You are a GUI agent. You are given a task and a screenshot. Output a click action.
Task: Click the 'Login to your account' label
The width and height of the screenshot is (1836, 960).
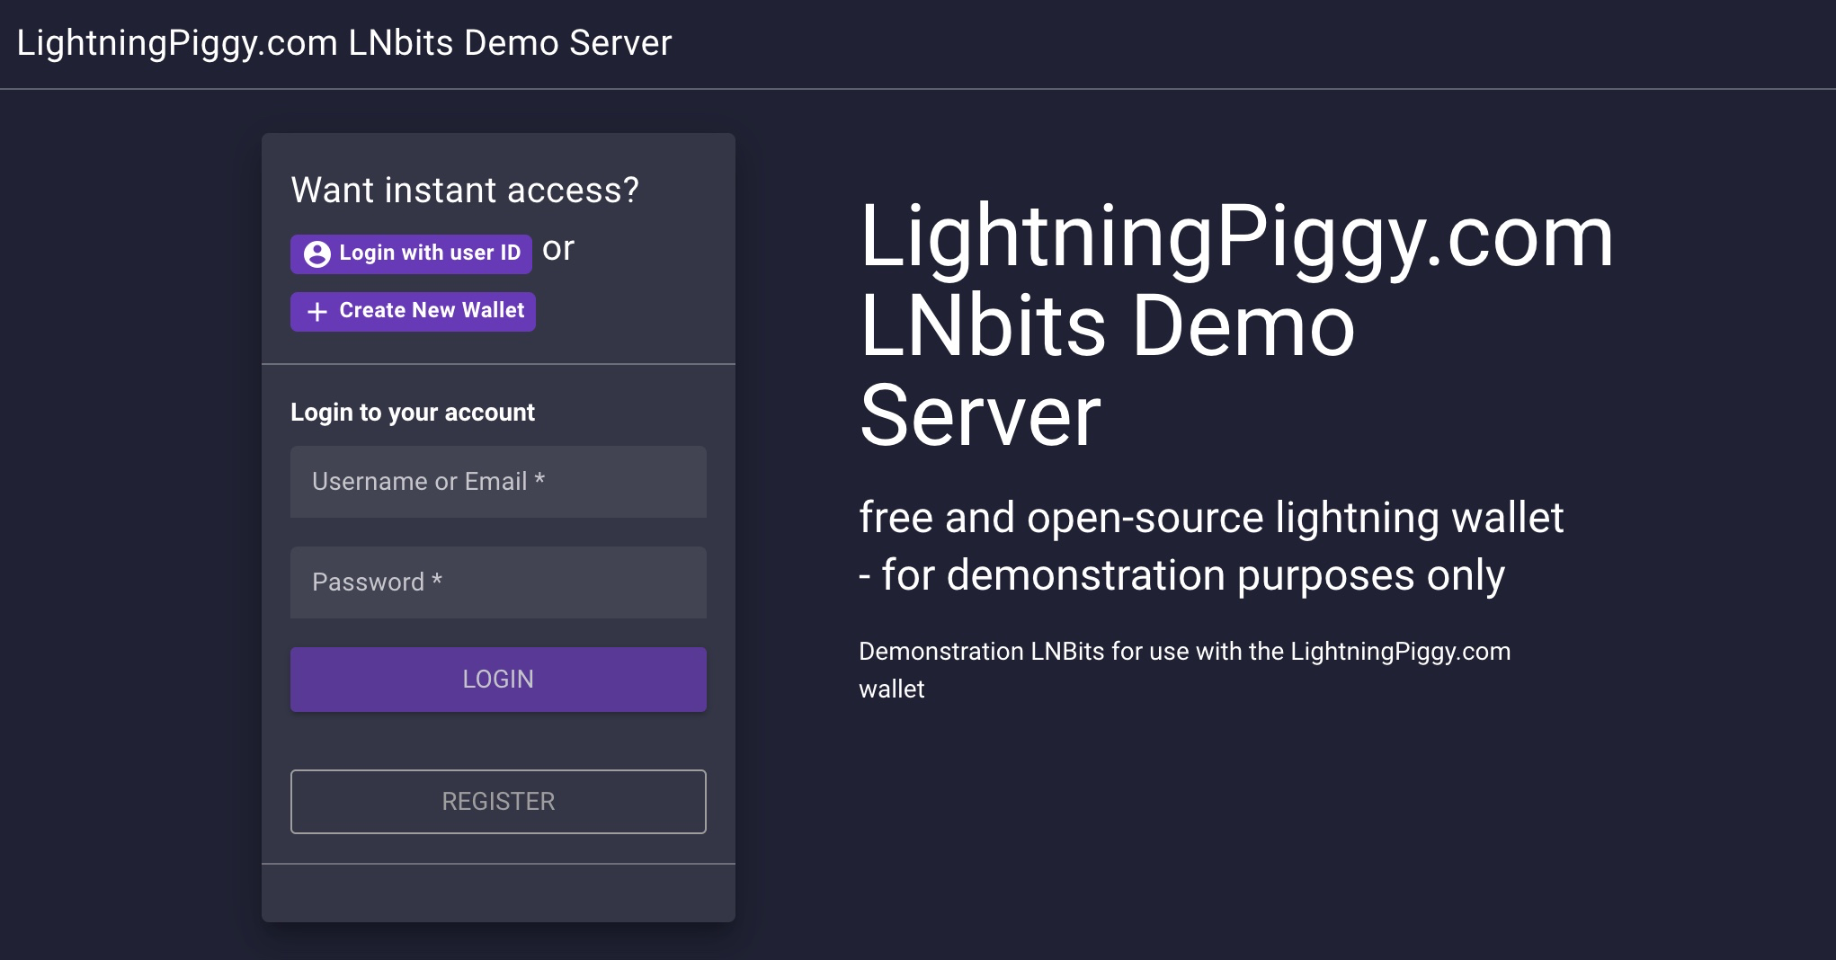pos(413,413)
